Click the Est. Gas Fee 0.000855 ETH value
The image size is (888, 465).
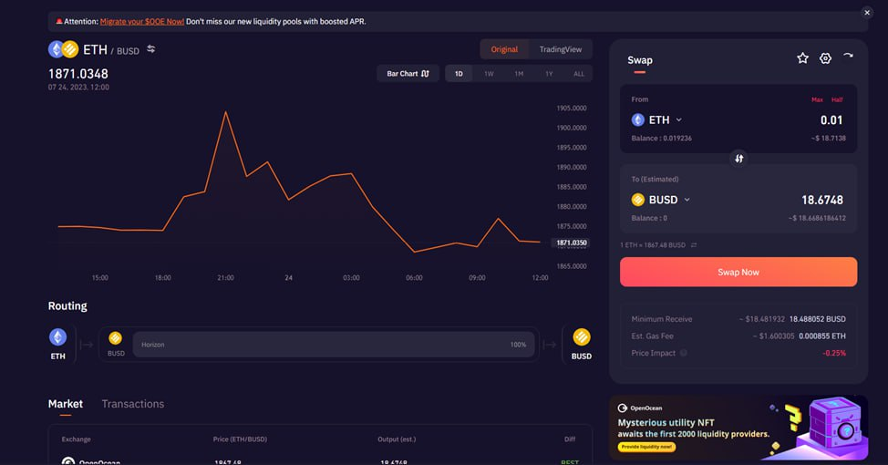coord(822,336)
